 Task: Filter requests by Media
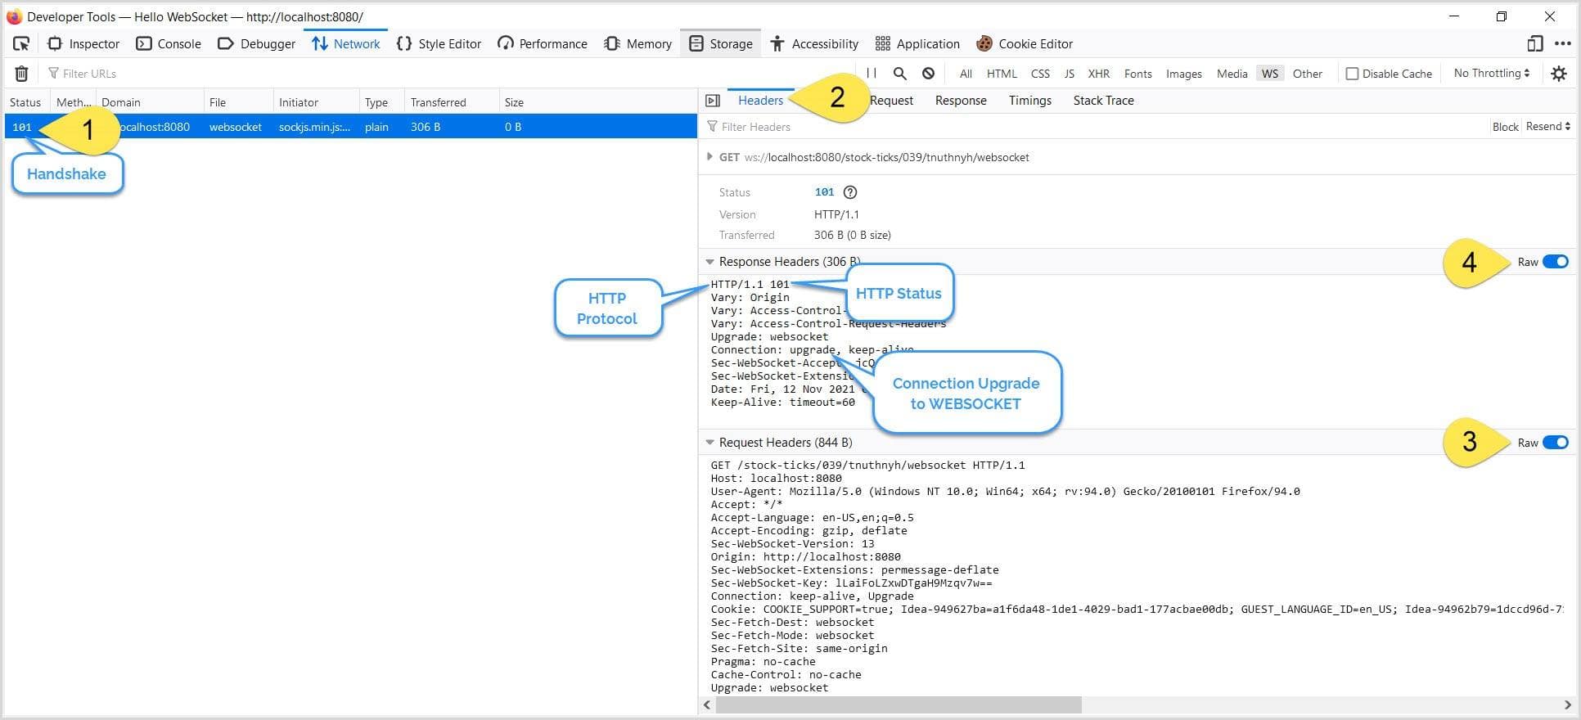[x=1232, y=74]
